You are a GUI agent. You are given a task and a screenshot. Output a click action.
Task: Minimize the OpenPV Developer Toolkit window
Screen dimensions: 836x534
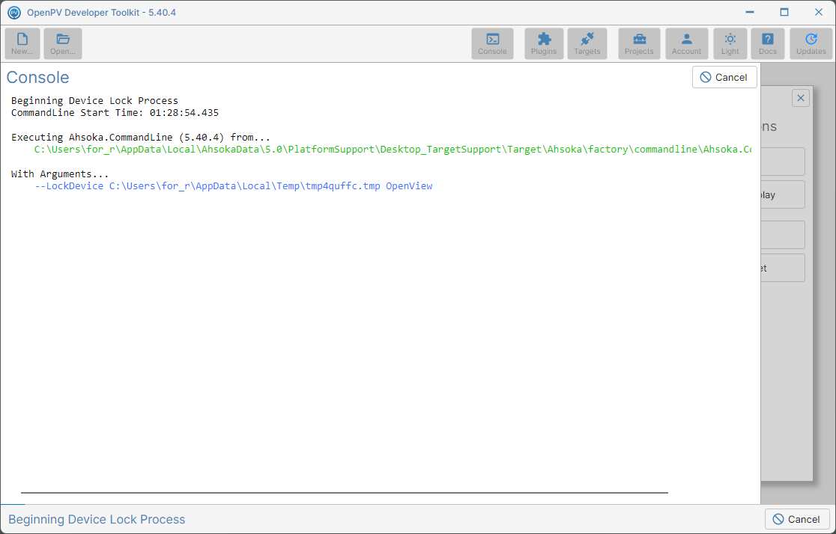(x=750, y=12)
